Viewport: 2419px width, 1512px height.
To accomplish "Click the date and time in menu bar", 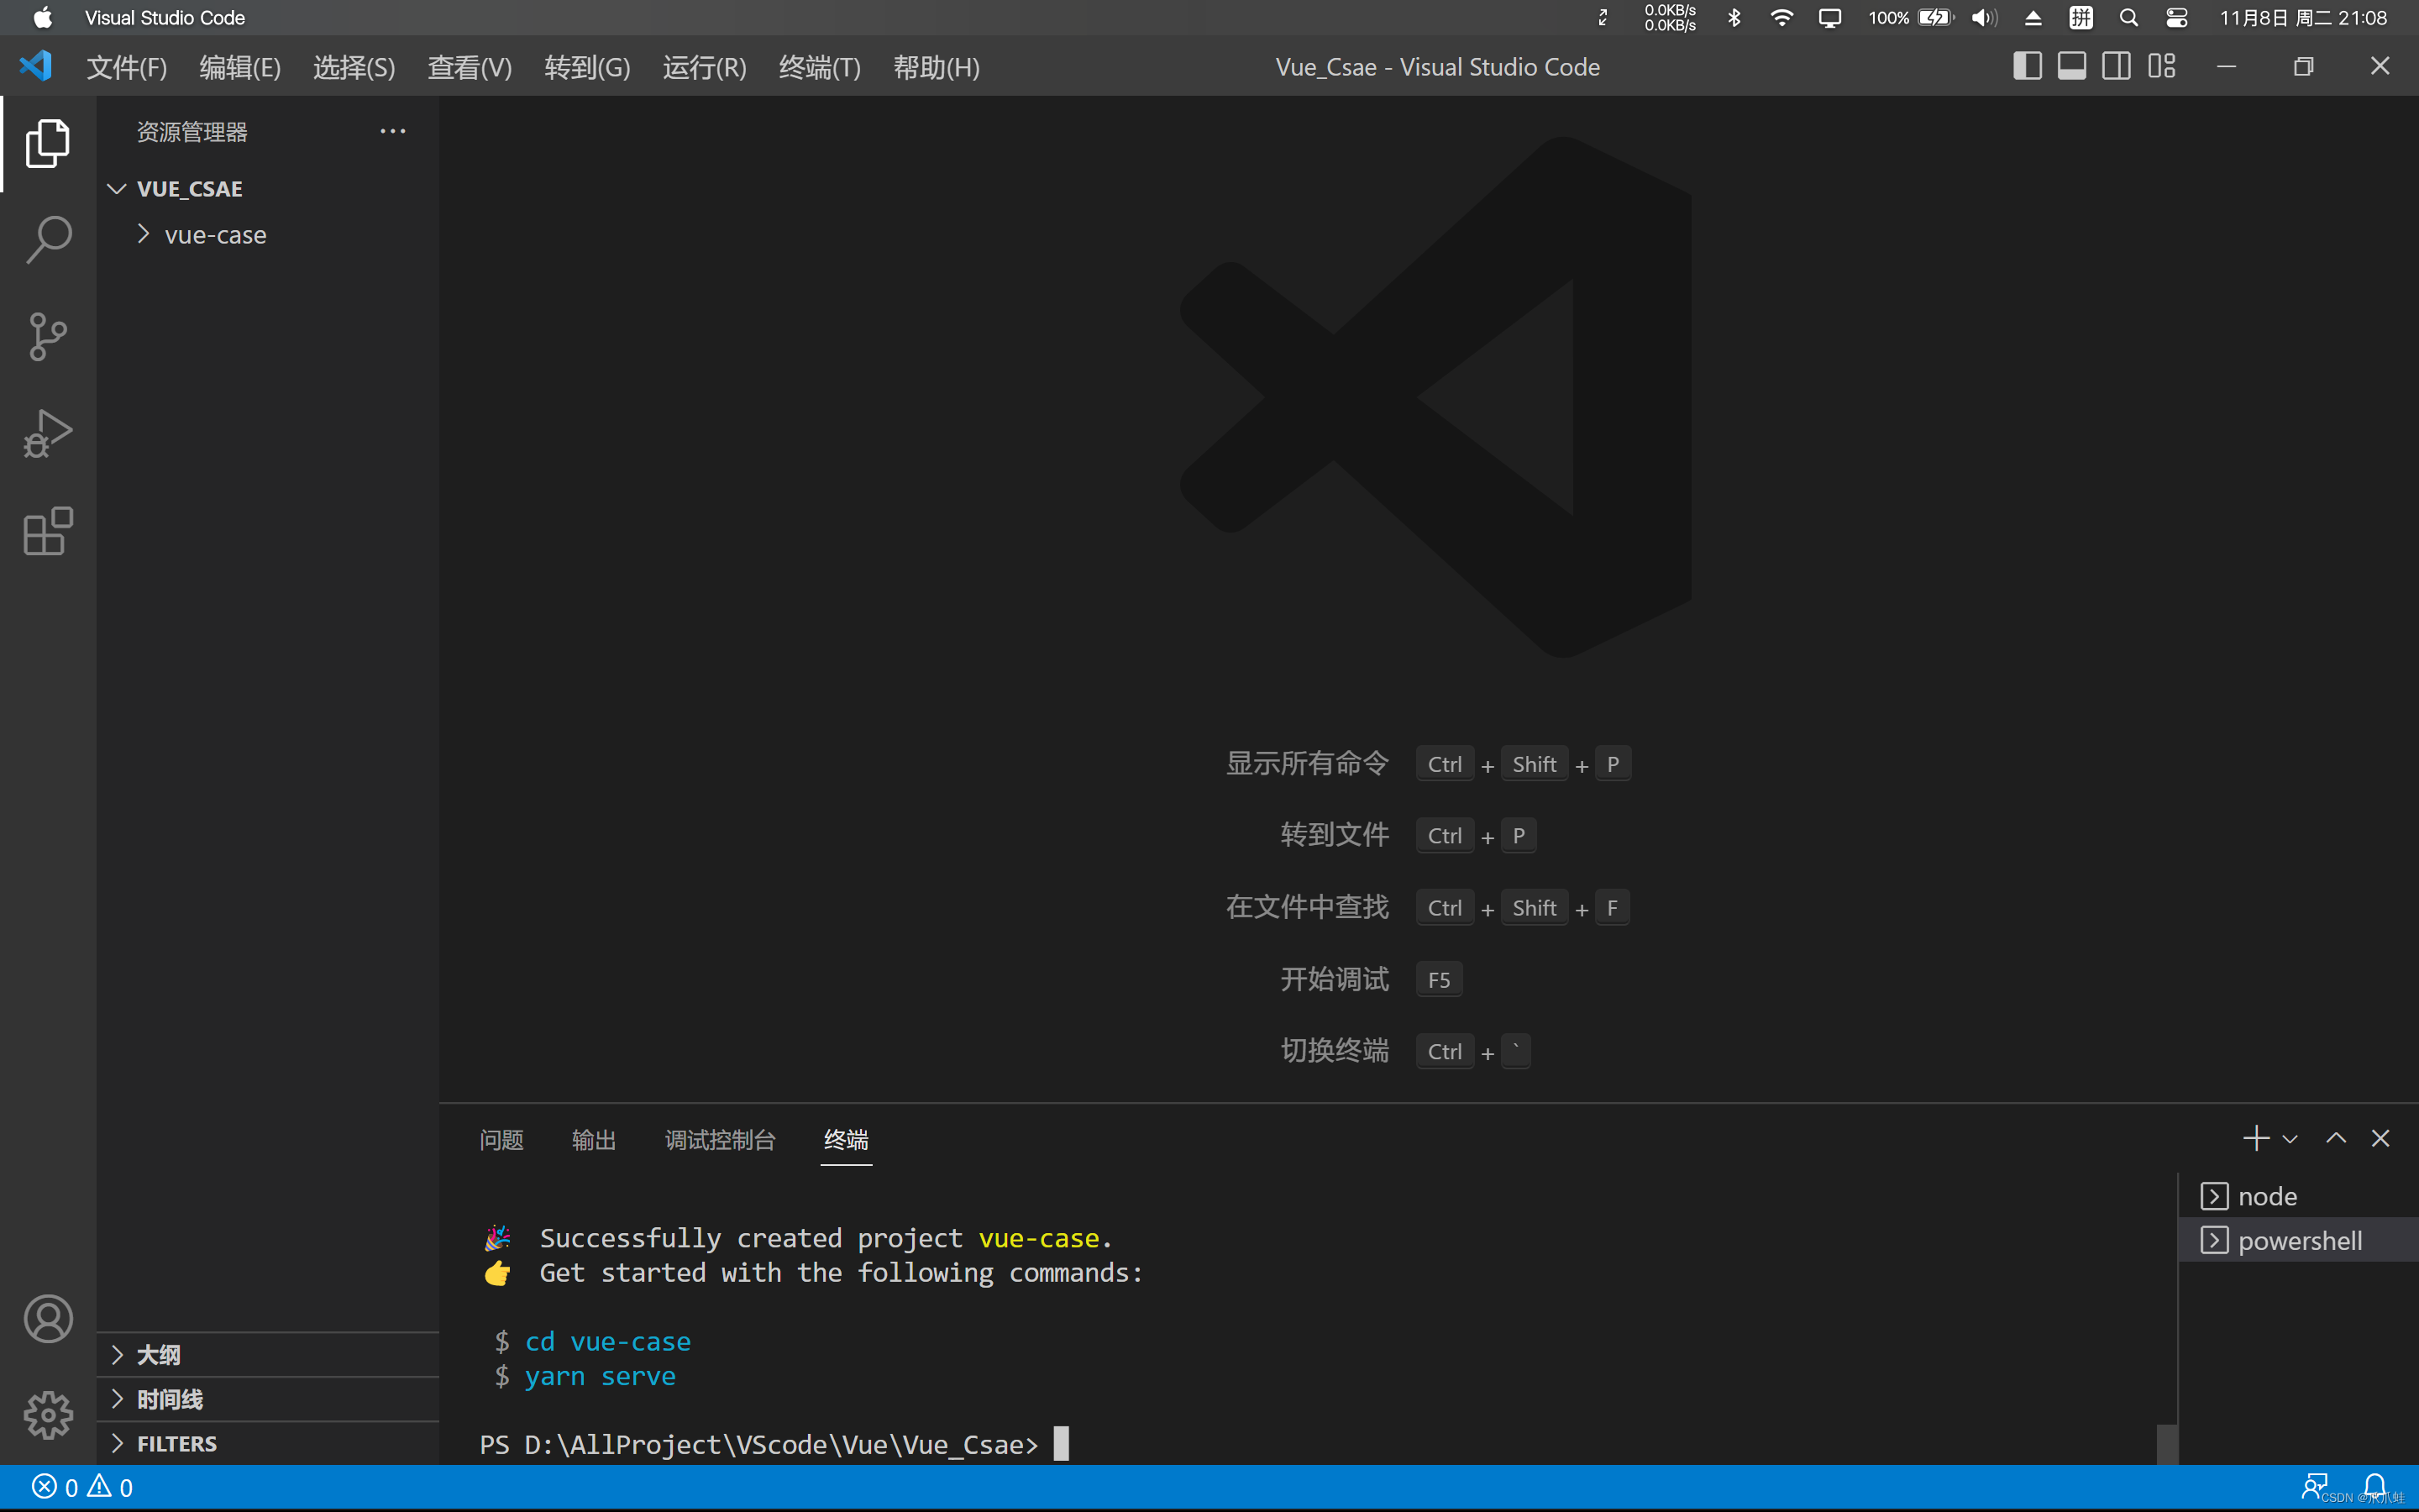I will pos(2303,18).
